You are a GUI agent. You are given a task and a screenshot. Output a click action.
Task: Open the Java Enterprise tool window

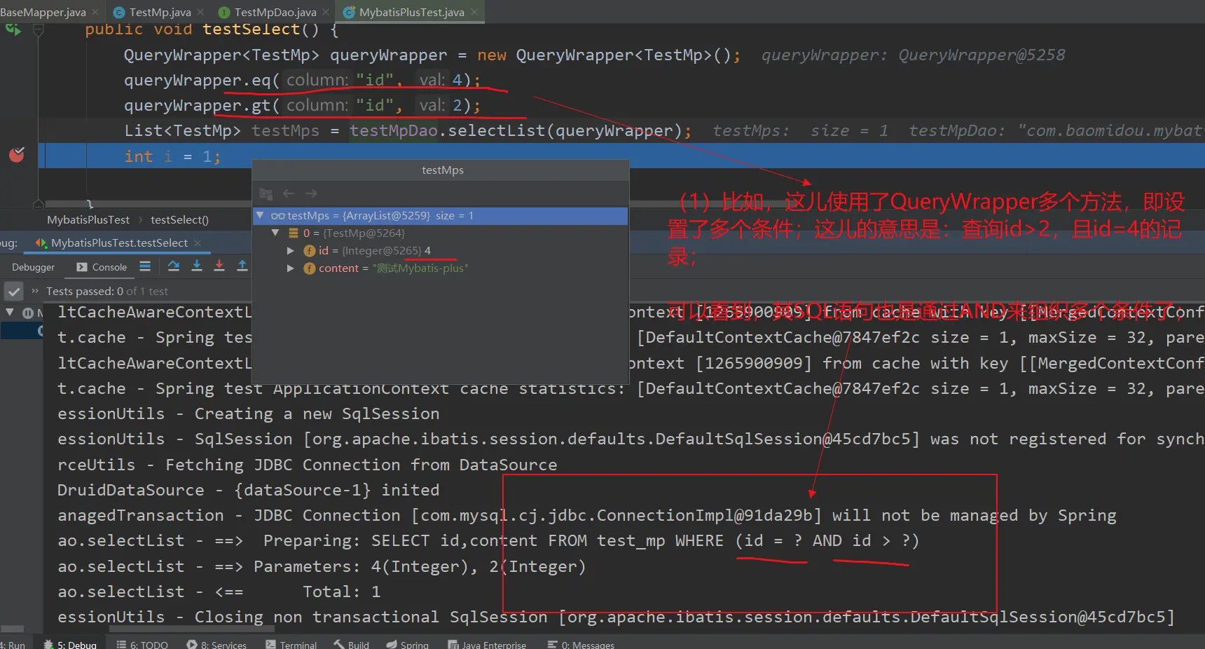(x=487, y=644)
